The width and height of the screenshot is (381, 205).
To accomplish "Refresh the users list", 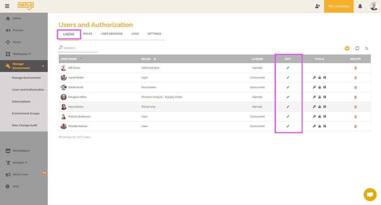I will (357, 48).
